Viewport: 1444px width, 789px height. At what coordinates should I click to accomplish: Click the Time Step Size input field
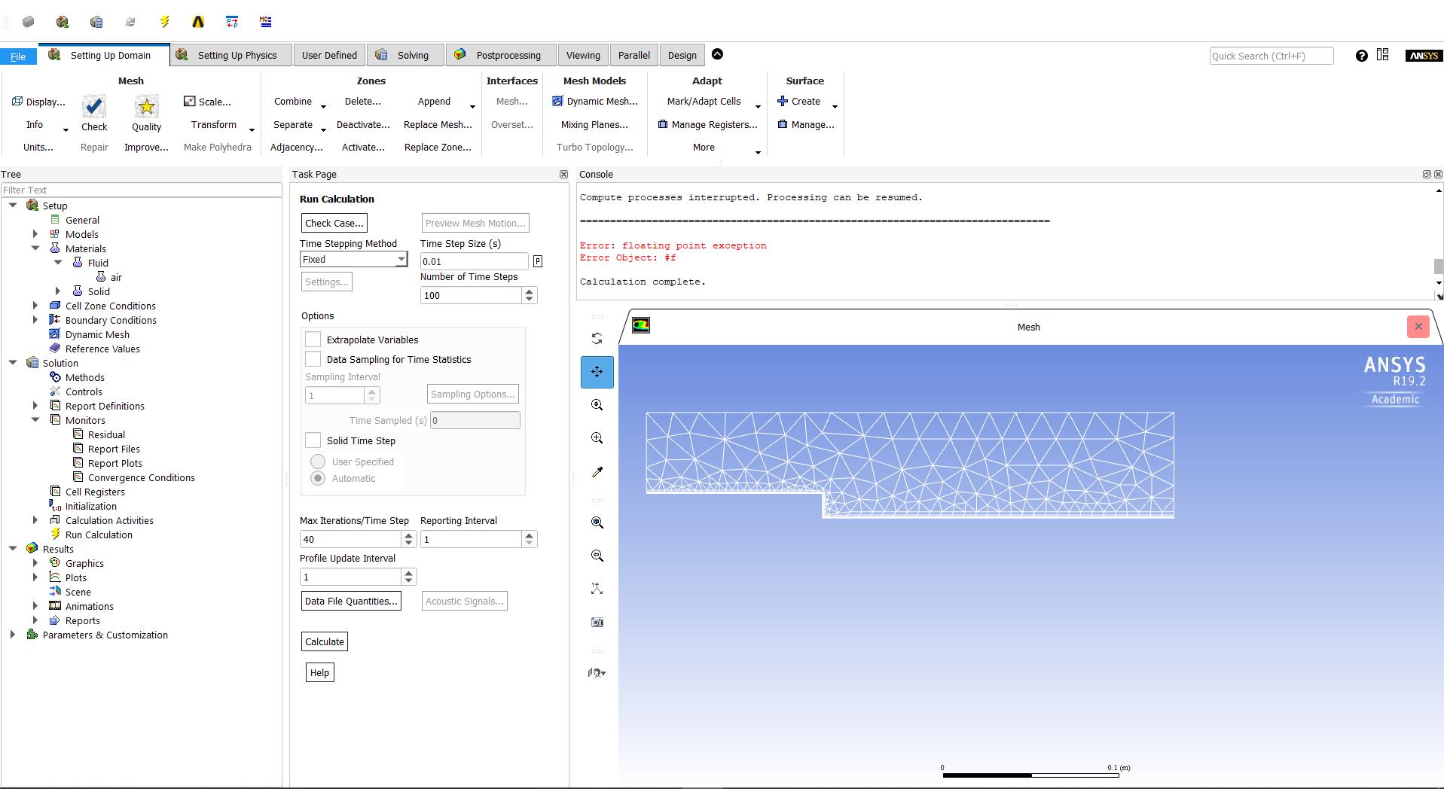point(474,261)
